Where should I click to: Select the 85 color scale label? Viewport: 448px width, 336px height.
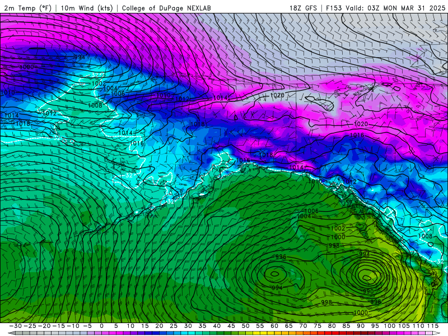pos(346,326)
